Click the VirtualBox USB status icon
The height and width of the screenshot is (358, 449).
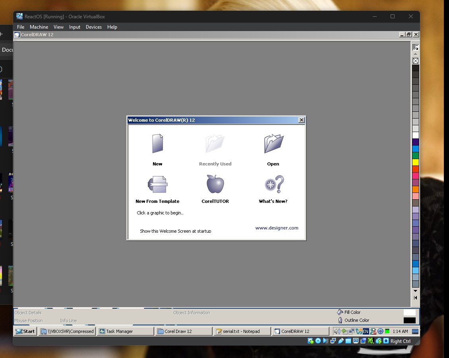[x=341, y=341]
